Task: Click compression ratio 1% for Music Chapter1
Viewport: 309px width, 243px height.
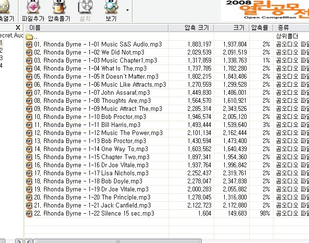Action: [x=266, y=61]
